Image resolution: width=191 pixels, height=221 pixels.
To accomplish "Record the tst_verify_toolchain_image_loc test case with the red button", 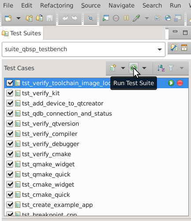I will (x=180, y=83).
